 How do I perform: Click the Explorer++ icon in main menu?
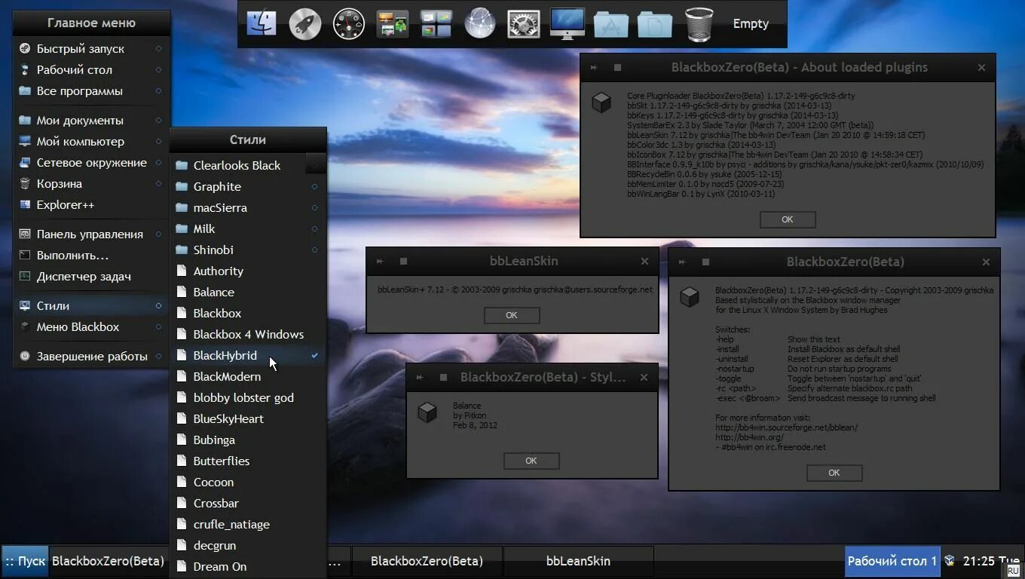tap(25, 204)
